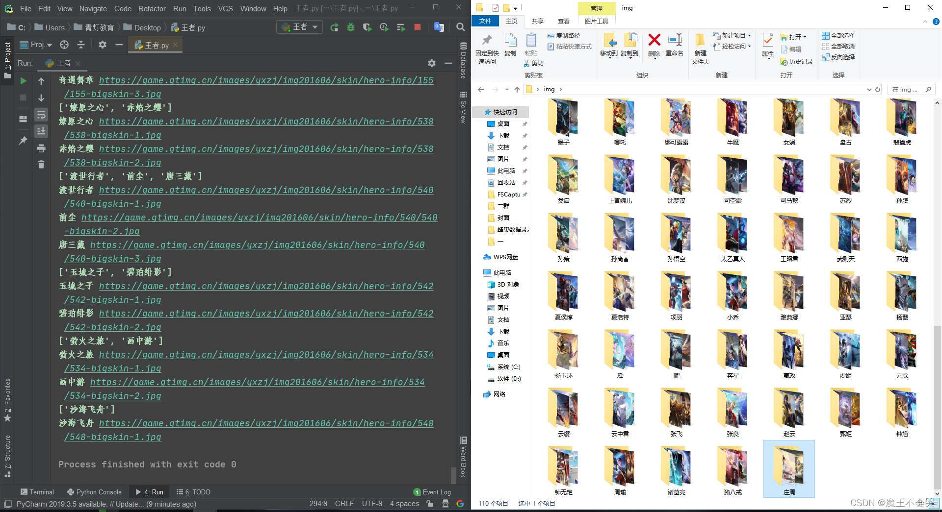Screen dimensions: 942x512
Task: Click the Explorer help question-mark icon
Action: point(936,22)
